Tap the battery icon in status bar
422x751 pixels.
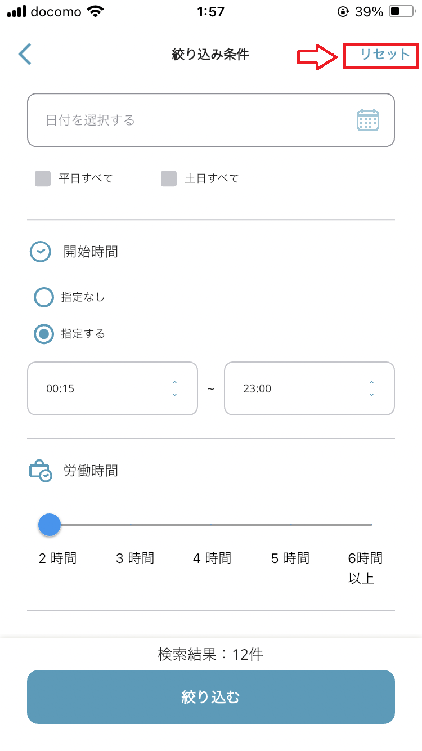point(401,11)
